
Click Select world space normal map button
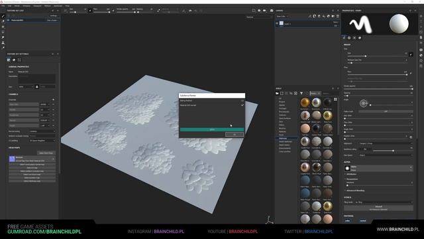point(32,165)
